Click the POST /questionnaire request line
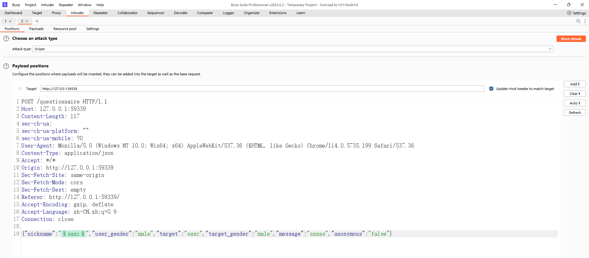 tap(64, 102)
